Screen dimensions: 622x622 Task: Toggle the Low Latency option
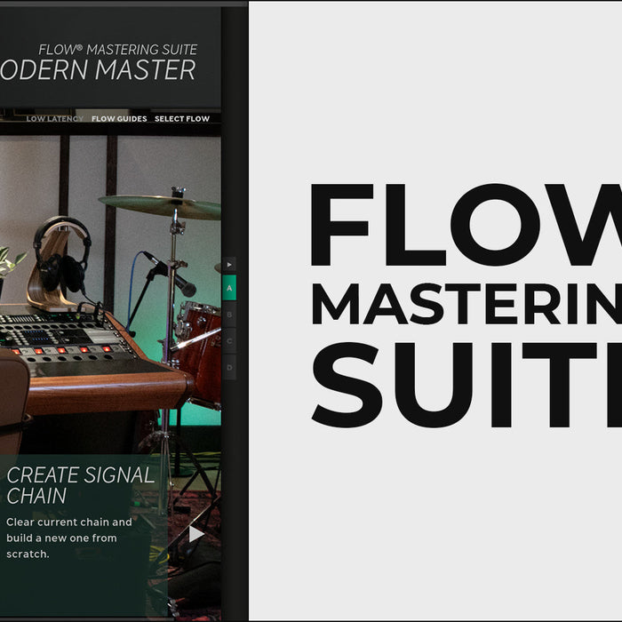[x=54, y=119]
